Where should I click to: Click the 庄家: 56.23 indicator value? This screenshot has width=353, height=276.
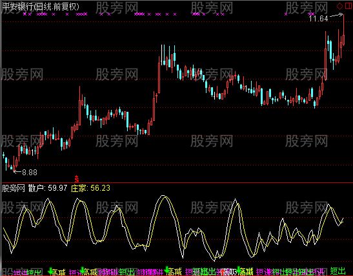[x=90, y=188]
